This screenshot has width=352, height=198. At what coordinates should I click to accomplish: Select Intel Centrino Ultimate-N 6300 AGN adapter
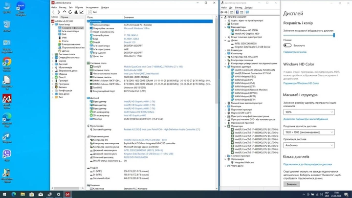pos(255,70)
